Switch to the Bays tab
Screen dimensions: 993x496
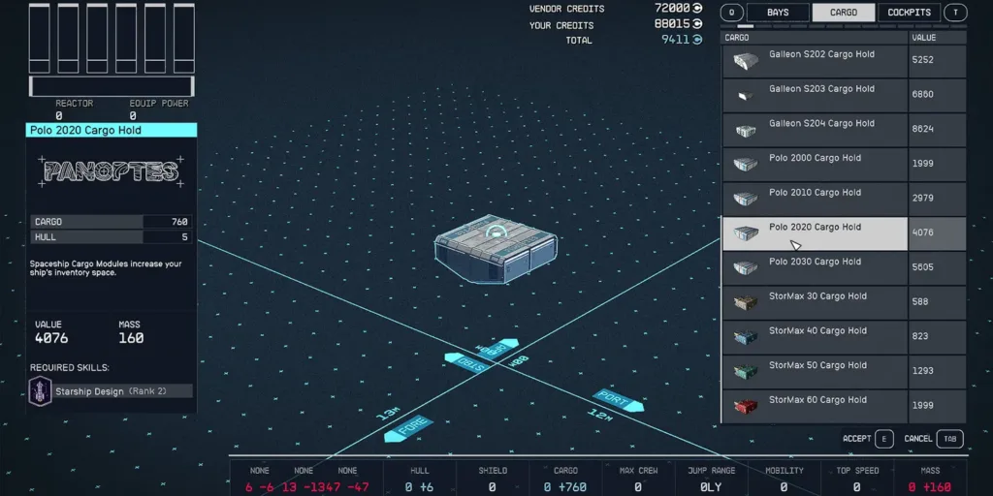778,13
